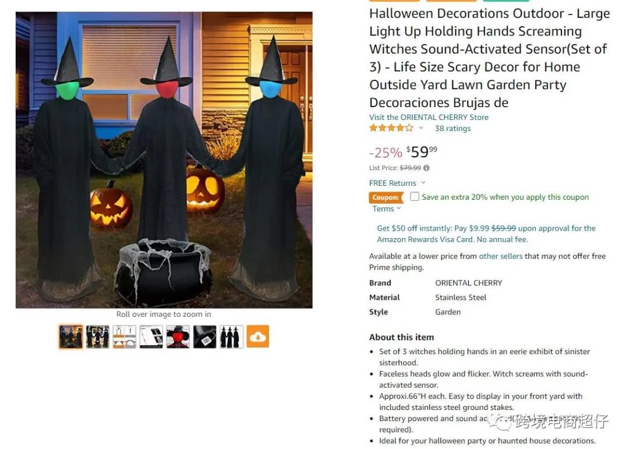Tick the extra 20% coupon checkbox

pyautogui.click(x=415, y=197)
